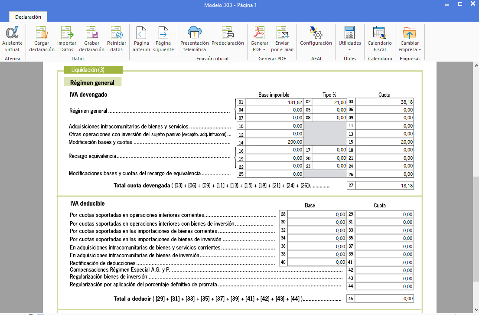Switch to the Declaración tab
The height and width of the screenshot is (315, 479).
click(x=28, y=17)
